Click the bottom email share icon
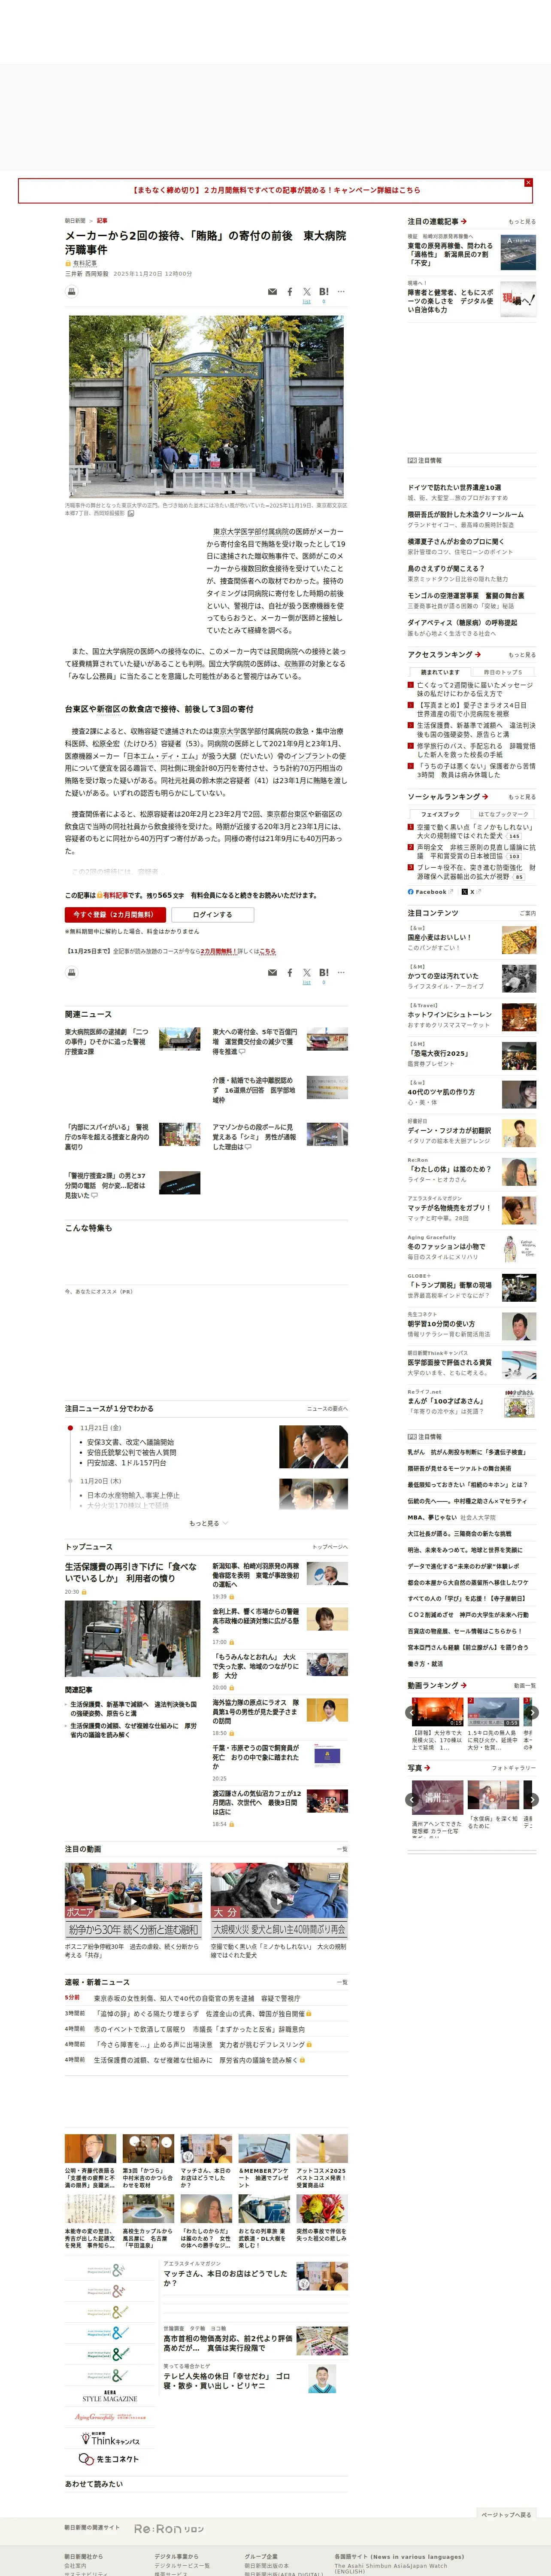 (272, 972)
